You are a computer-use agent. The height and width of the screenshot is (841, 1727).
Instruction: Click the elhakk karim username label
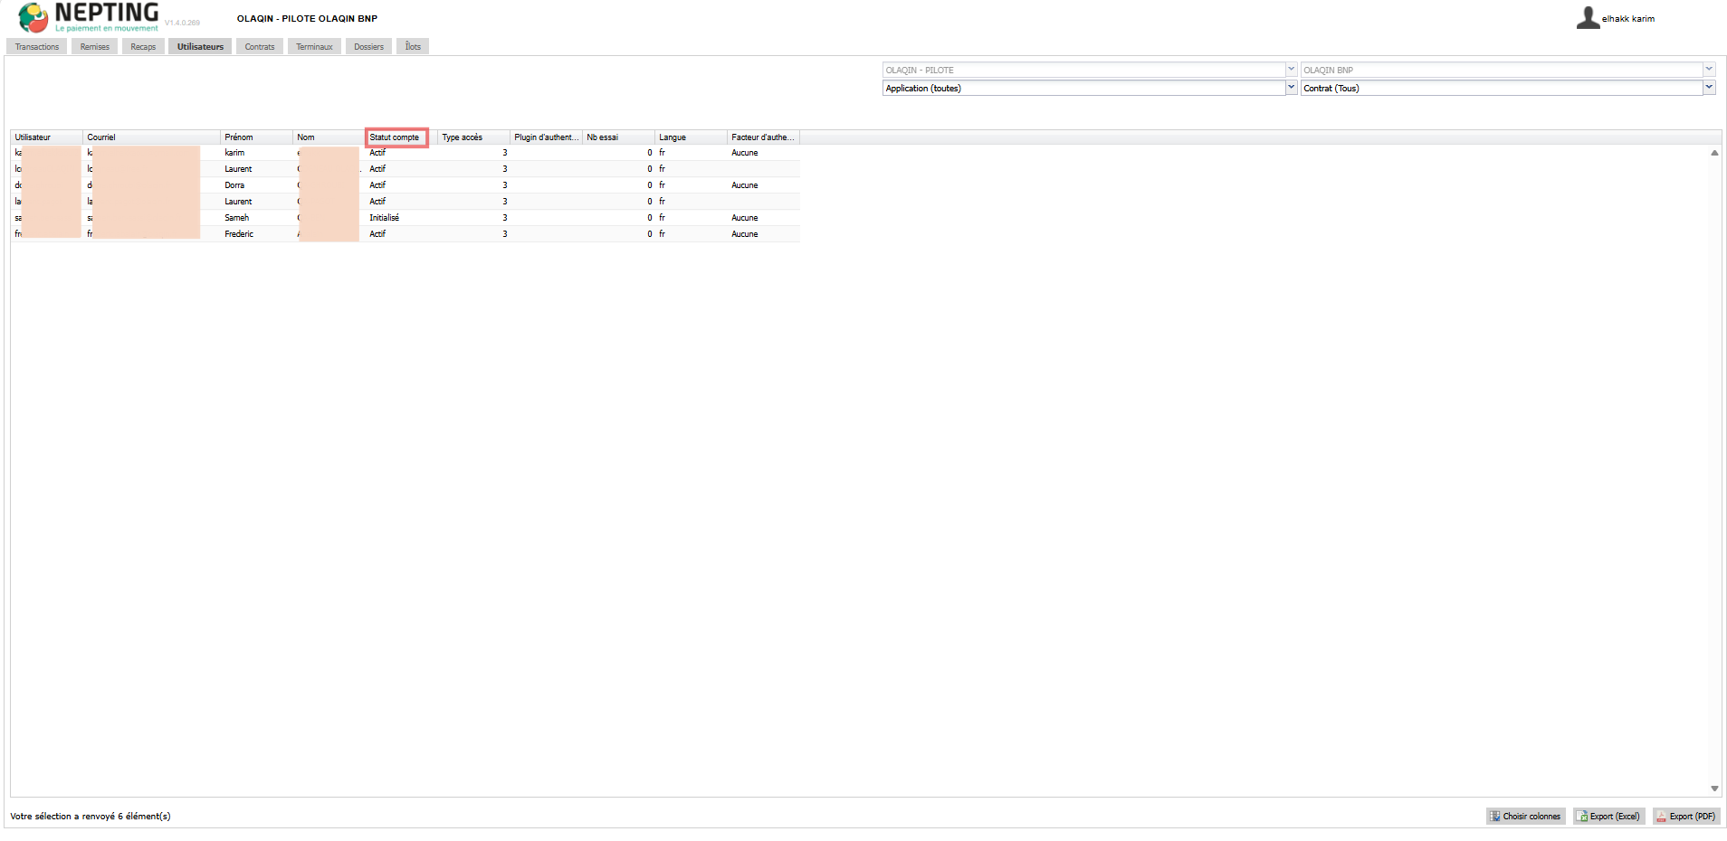coord(1628,19)
